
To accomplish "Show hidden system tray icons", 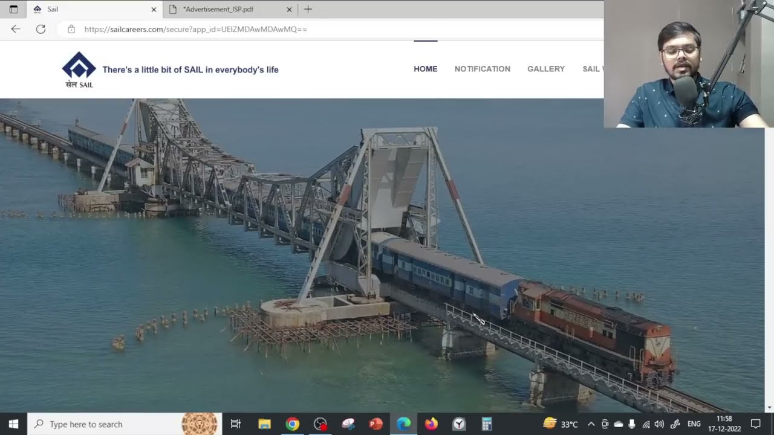I will [x=591, y=424].
